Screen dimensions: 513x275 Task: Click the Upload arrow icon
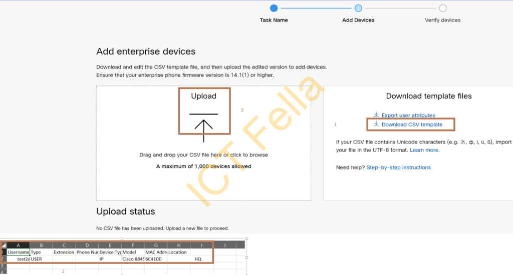click(x=203, y=127)
